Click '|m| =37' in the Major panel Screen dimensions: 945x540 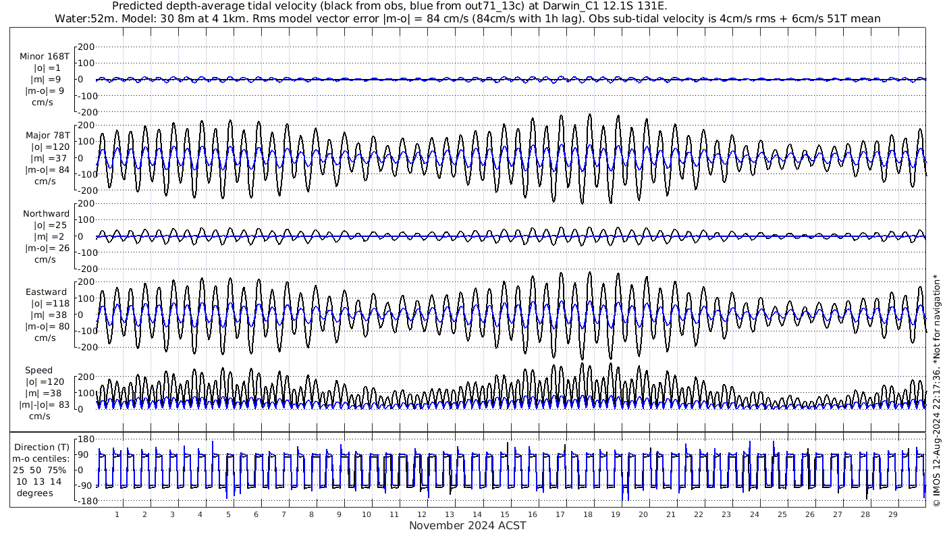(x=46, y=159)
